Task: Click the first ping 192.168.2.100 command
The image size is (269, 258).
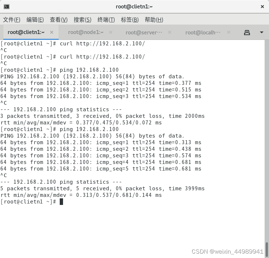Action: tap(89, 70)
